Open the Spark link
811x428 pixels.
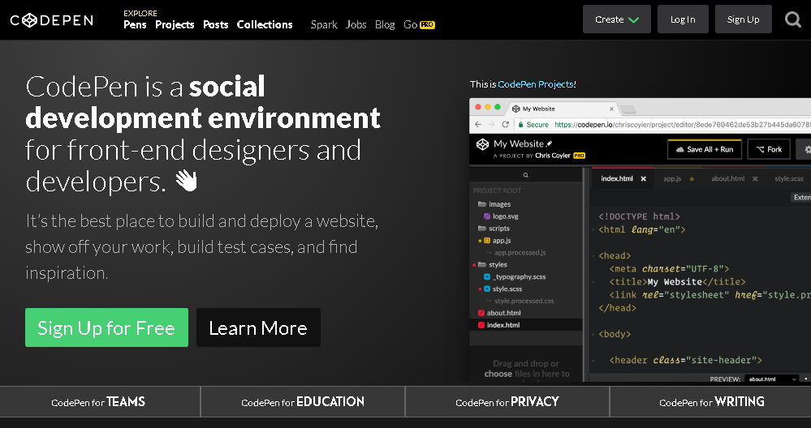tap(324, 25)
